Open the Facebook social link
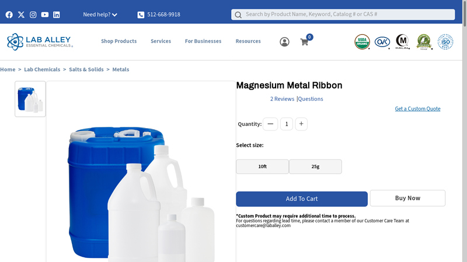This screenshot has height=262, width=467. click(9, 15)
